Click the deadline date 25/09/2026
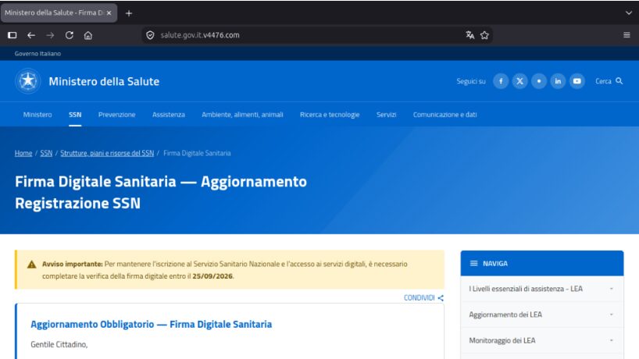The image size is (639, 359). (x=212, y=276)
